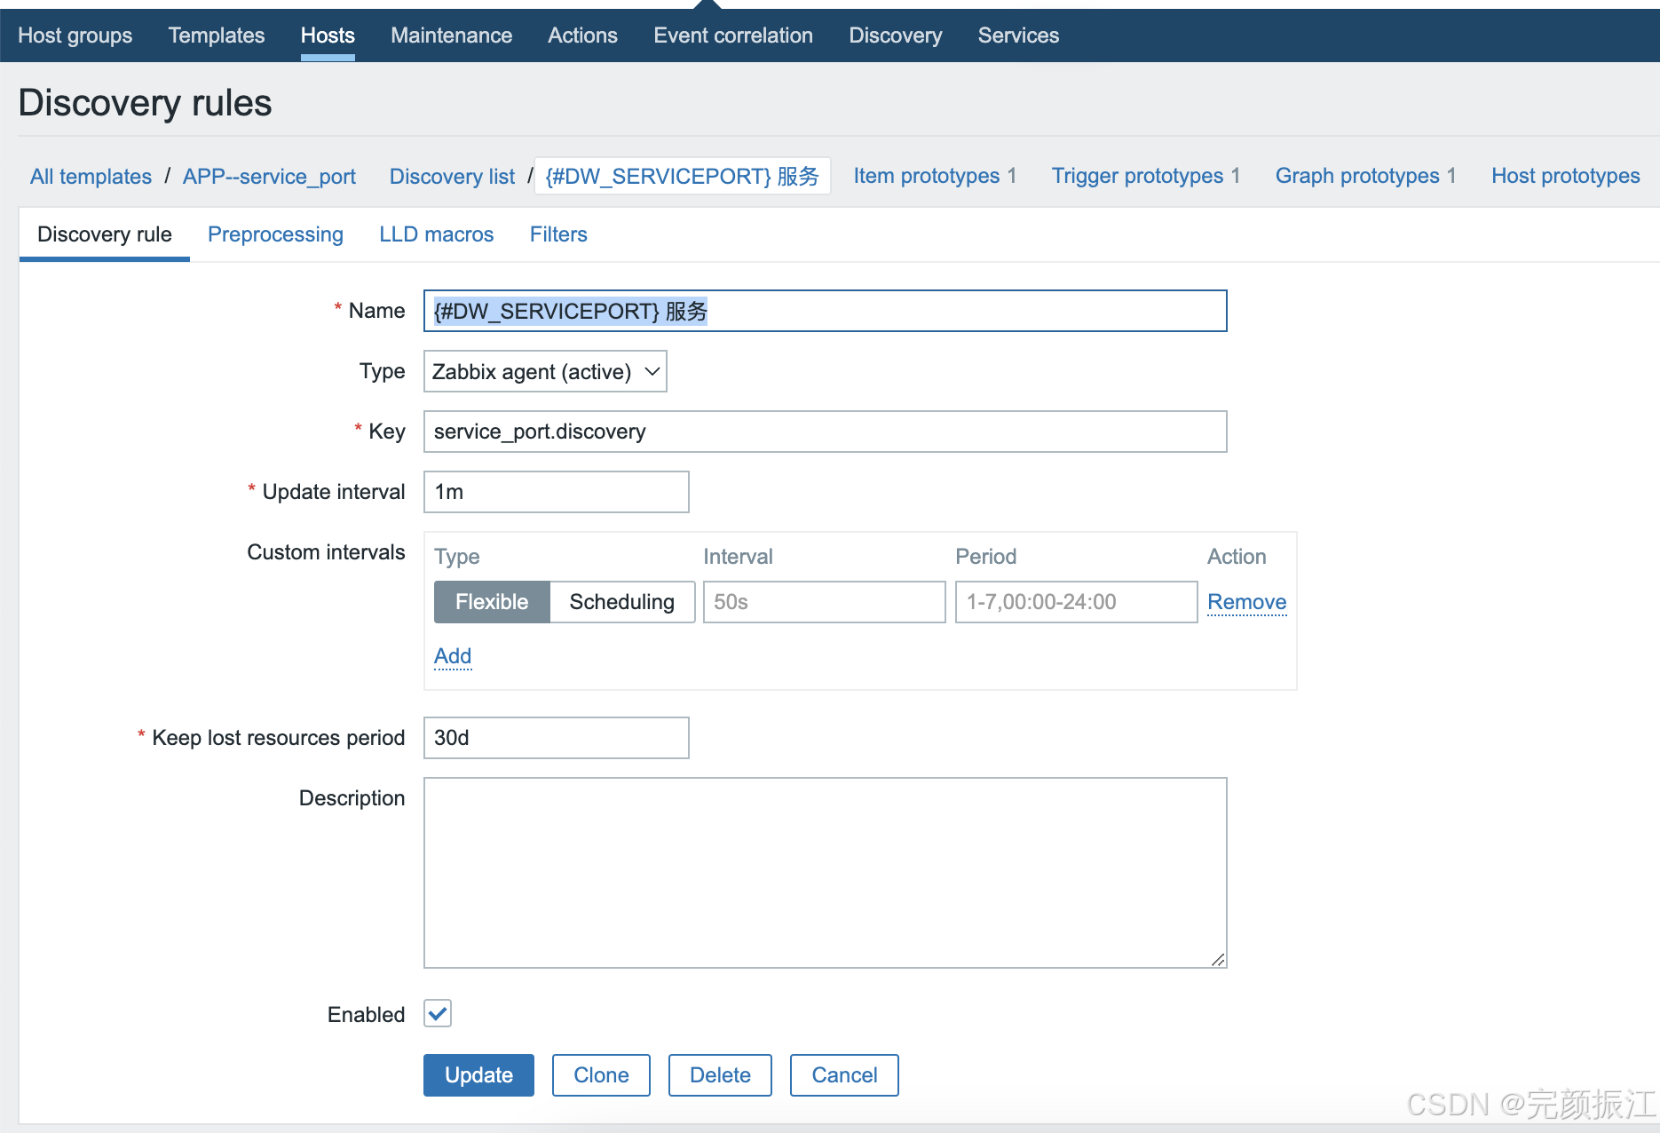This screenshot has height=1133, width=1660.
Task: Open APP--service_port template
Action: pos(269,176)
